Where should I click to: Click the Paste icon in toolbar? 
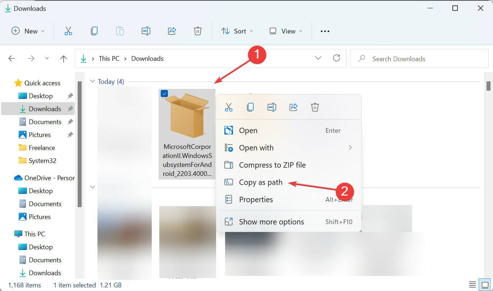coord(120,31)
